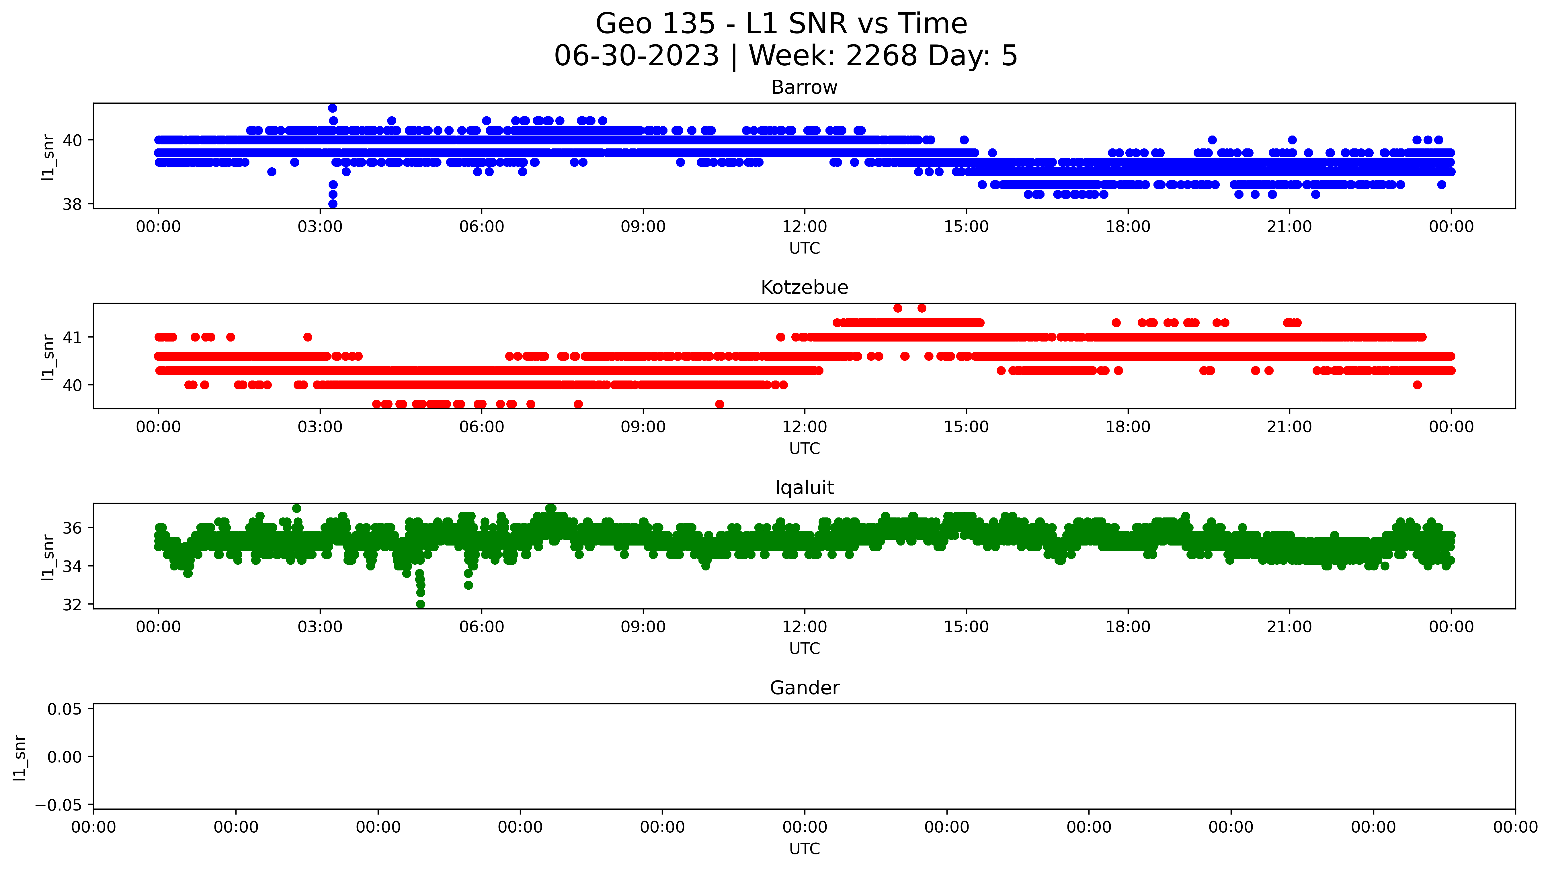Viewport: 1550px width, 869px height.
Task: Click the '12:00' tick label on the Barrow plot
Action: (x=805, y=227)
